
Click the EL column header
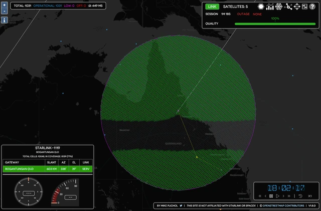point(74,162)
